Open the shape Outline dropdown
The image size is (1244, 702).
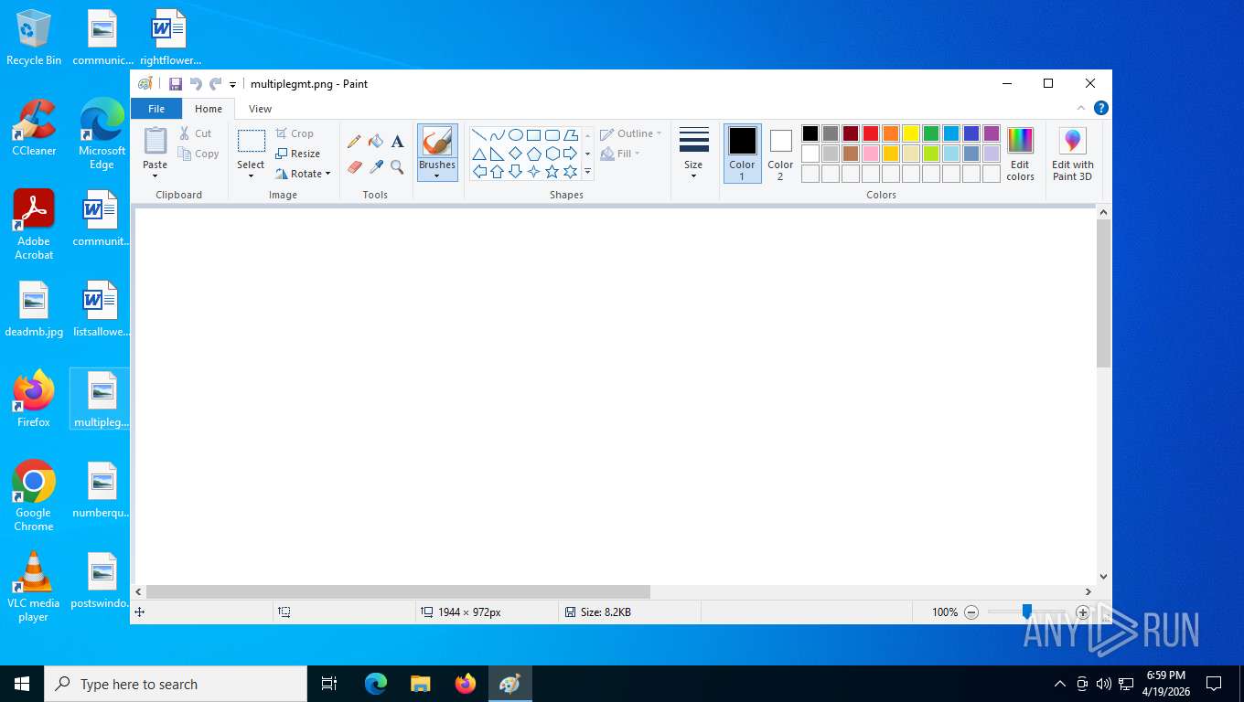pos(630,133)
